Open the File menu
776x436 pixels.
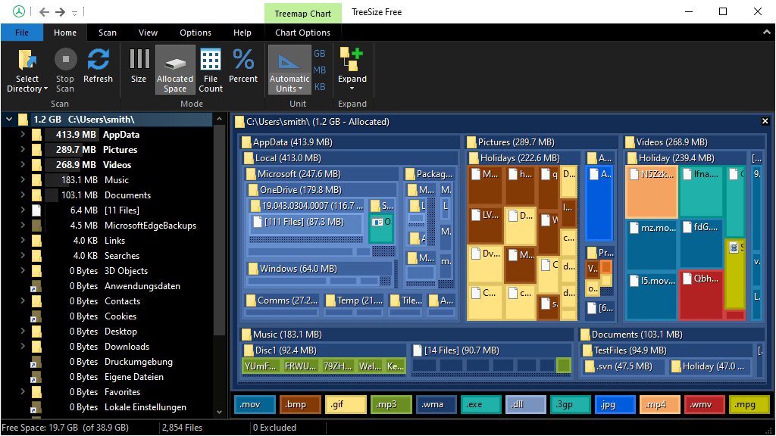click(x=22, y=33)
